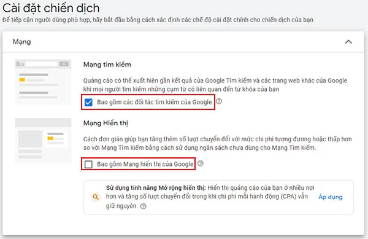368x239 pixels.
Task: Collapse the Mạng section with chevron
Action: point(348,42)
